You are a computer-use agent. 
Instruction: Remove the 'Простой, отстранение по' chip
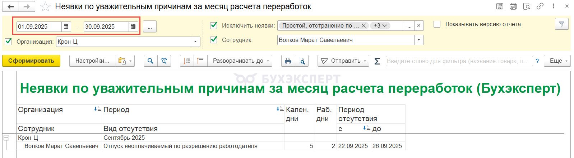[364, 25]
